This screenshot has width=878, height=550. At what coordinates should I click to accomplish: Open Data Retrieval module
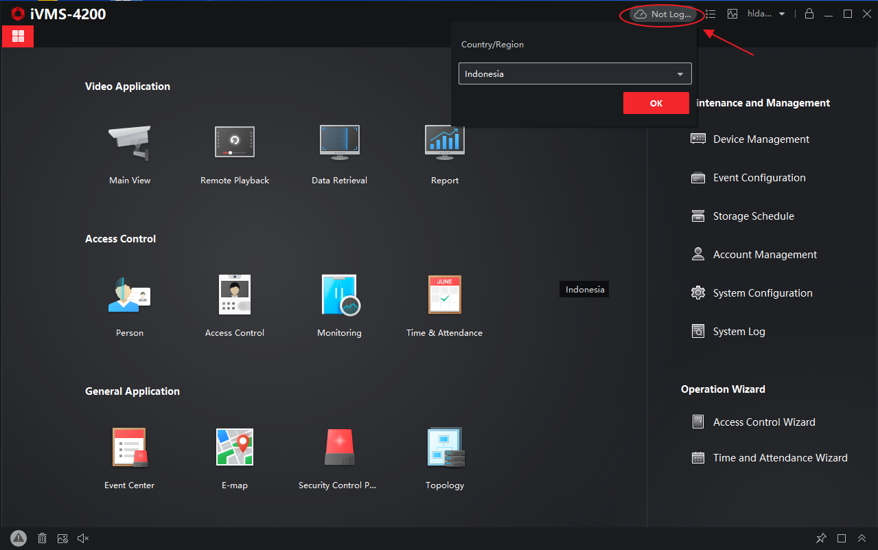click(x=340, y=142)
